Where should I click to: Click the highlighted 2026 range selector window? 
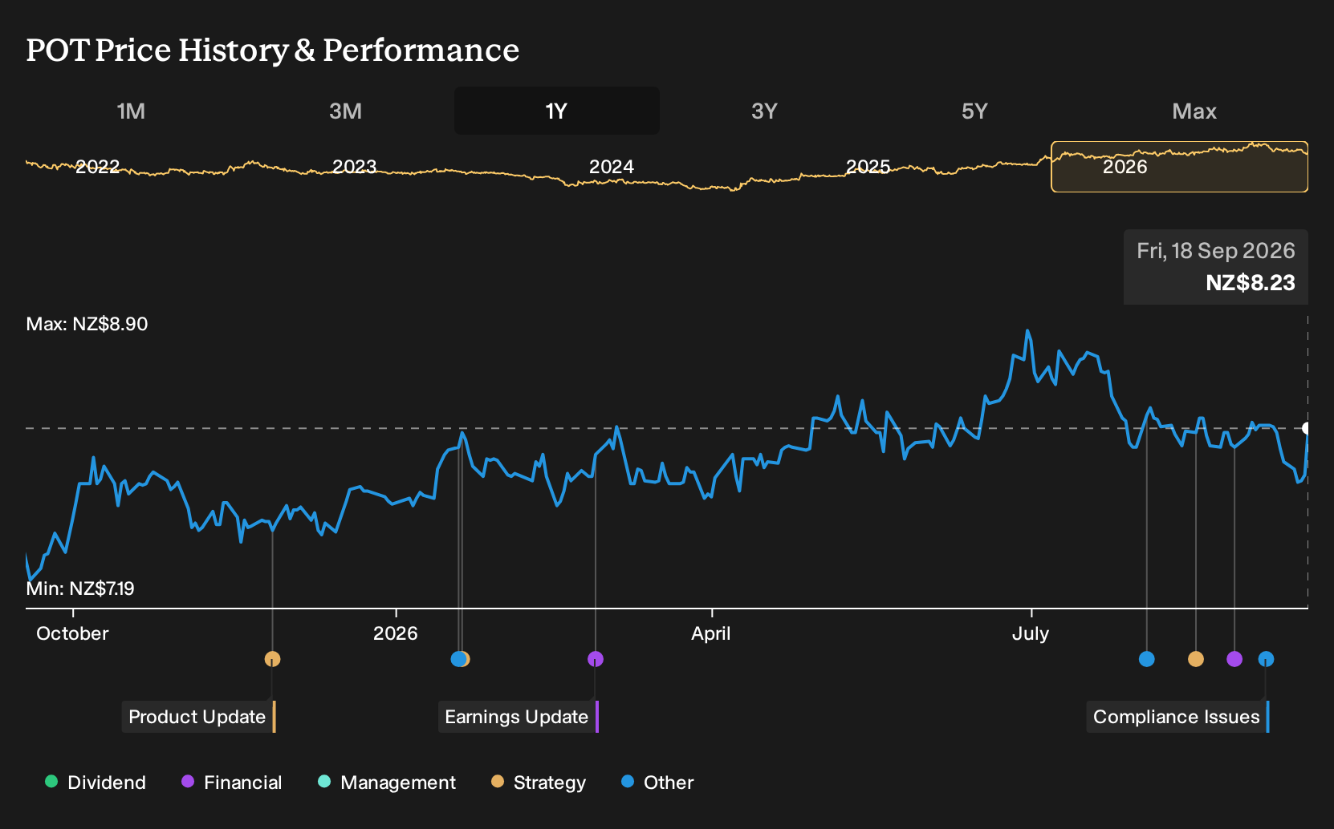1179,167
